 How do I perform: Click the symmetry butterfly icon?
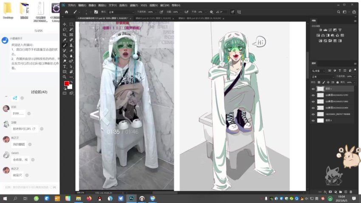[239, 12]
